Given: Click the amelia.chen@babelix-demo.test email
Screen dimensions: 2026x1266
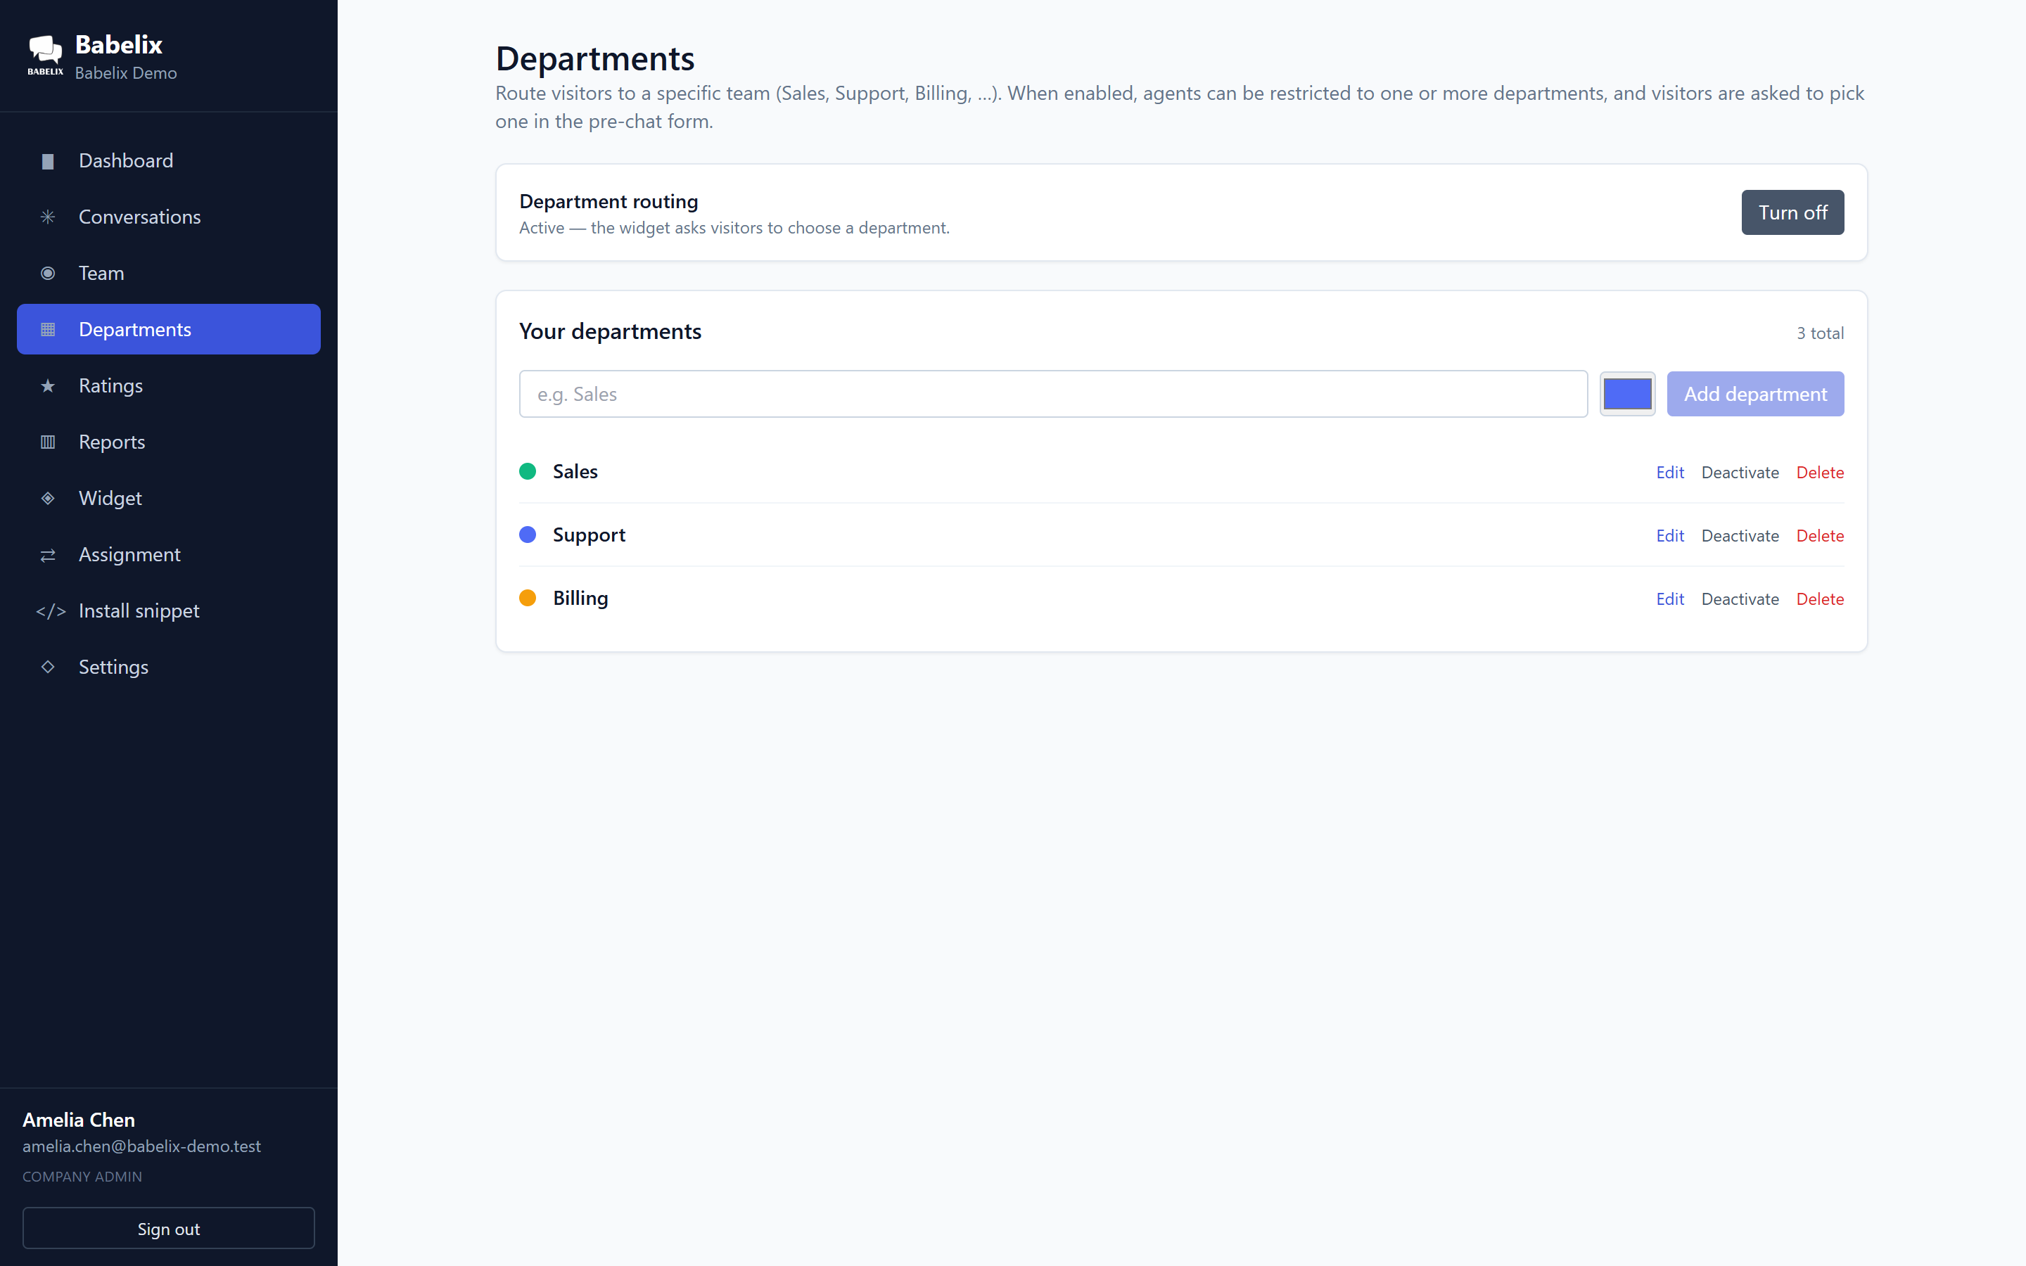Looking at the screenshot, I should (141, 1146).
